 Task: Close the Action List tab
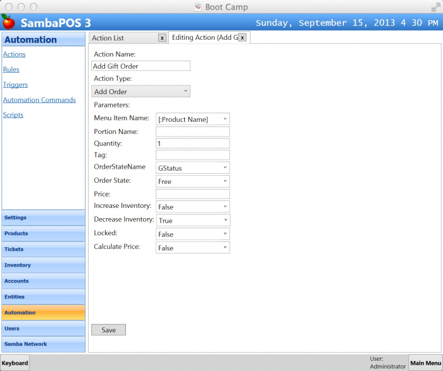click(162, 38)
